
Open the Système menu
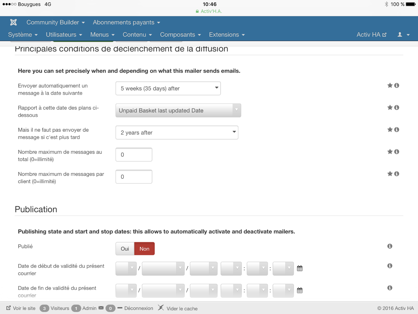[x=23, y=35]
